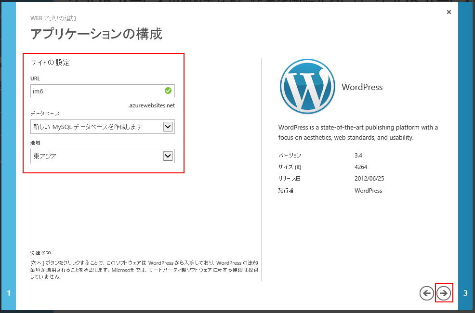
Task: Click the WEB アプリの追加 label
Action: pyautogui.click(x=53, y=18)
